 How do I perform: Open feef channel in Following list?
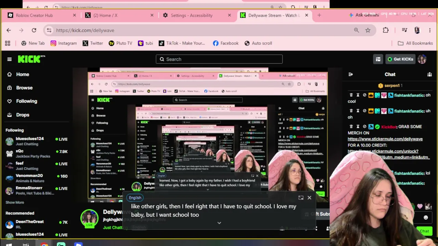tap(37, 166)
